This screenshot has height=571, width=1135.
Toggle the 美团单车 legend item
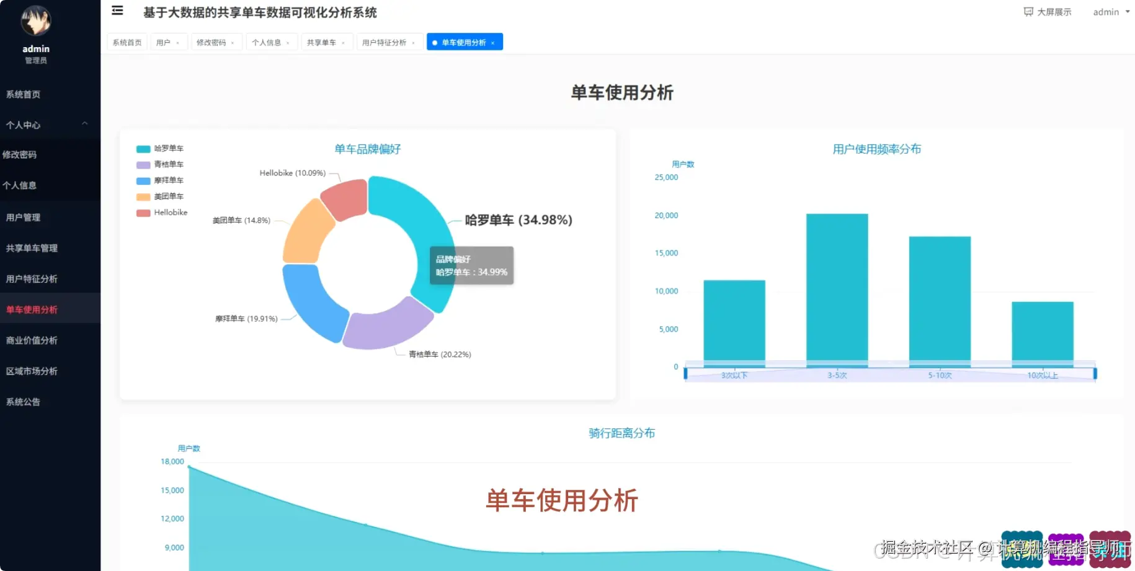(160, 197)
